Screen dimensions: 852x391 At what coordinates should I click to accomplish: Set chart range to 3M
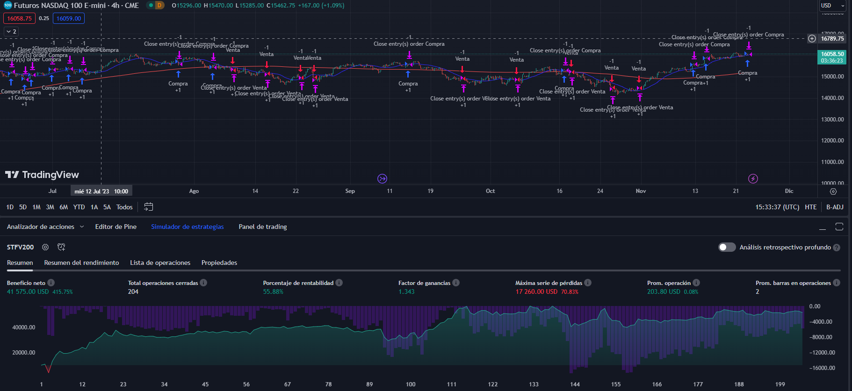tap(50, 207)
